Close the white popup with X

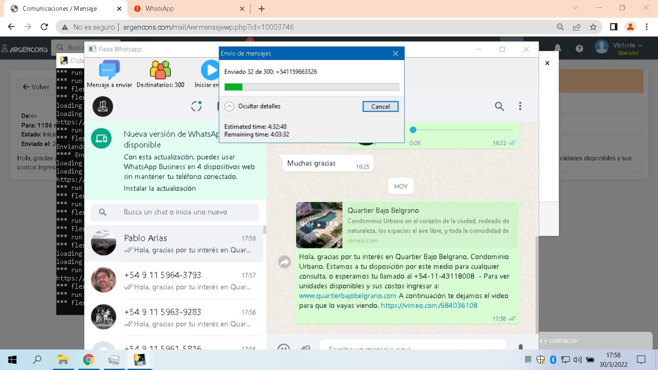tap(547, 63)
